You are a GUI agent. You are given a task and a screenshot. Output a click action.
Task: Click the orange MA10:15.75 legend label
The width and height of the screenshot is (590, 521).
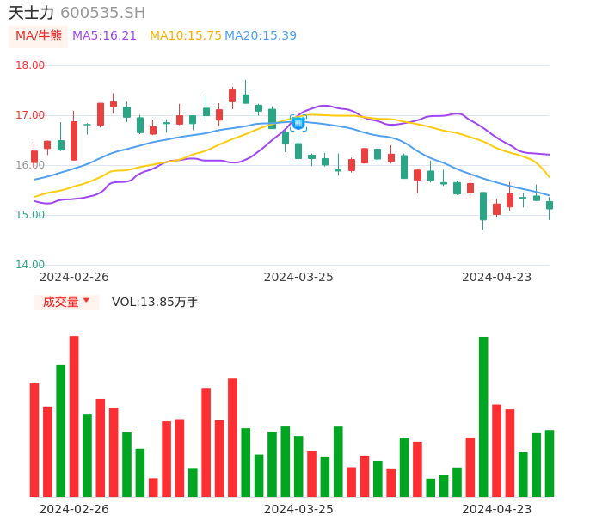click(x=185, y=36)
